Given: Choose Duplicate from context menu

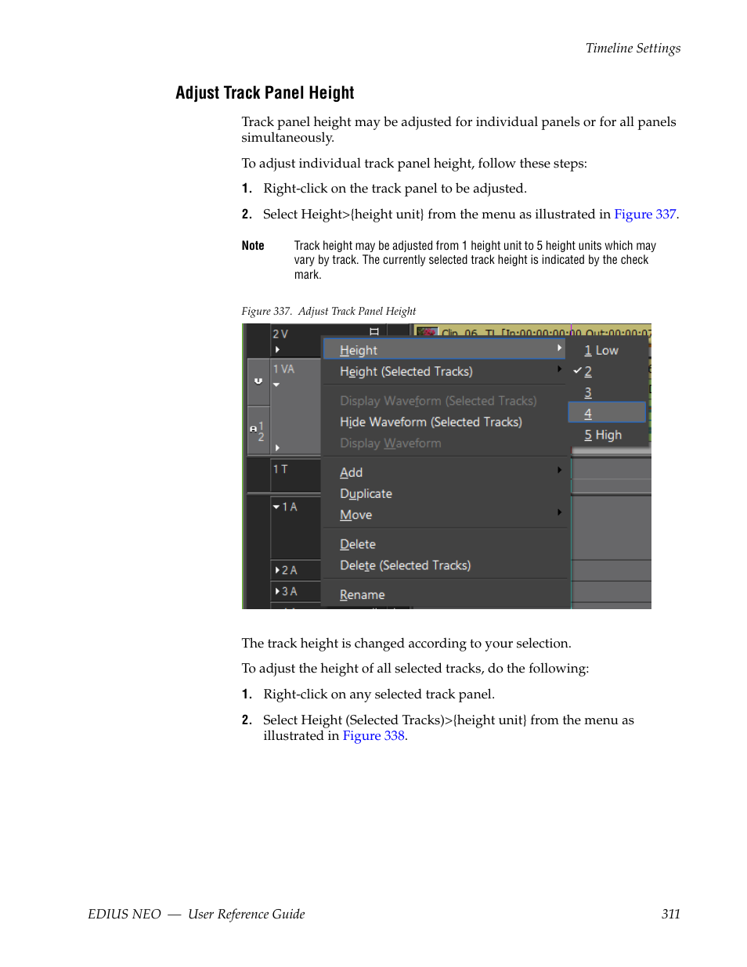Looking at the screenshot, I should click(x=444, y=493).
